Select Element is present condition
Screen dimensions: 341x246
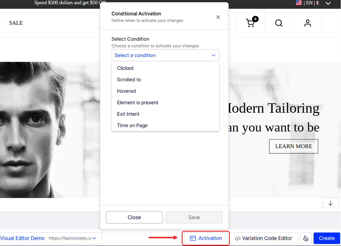pos(138,103)
